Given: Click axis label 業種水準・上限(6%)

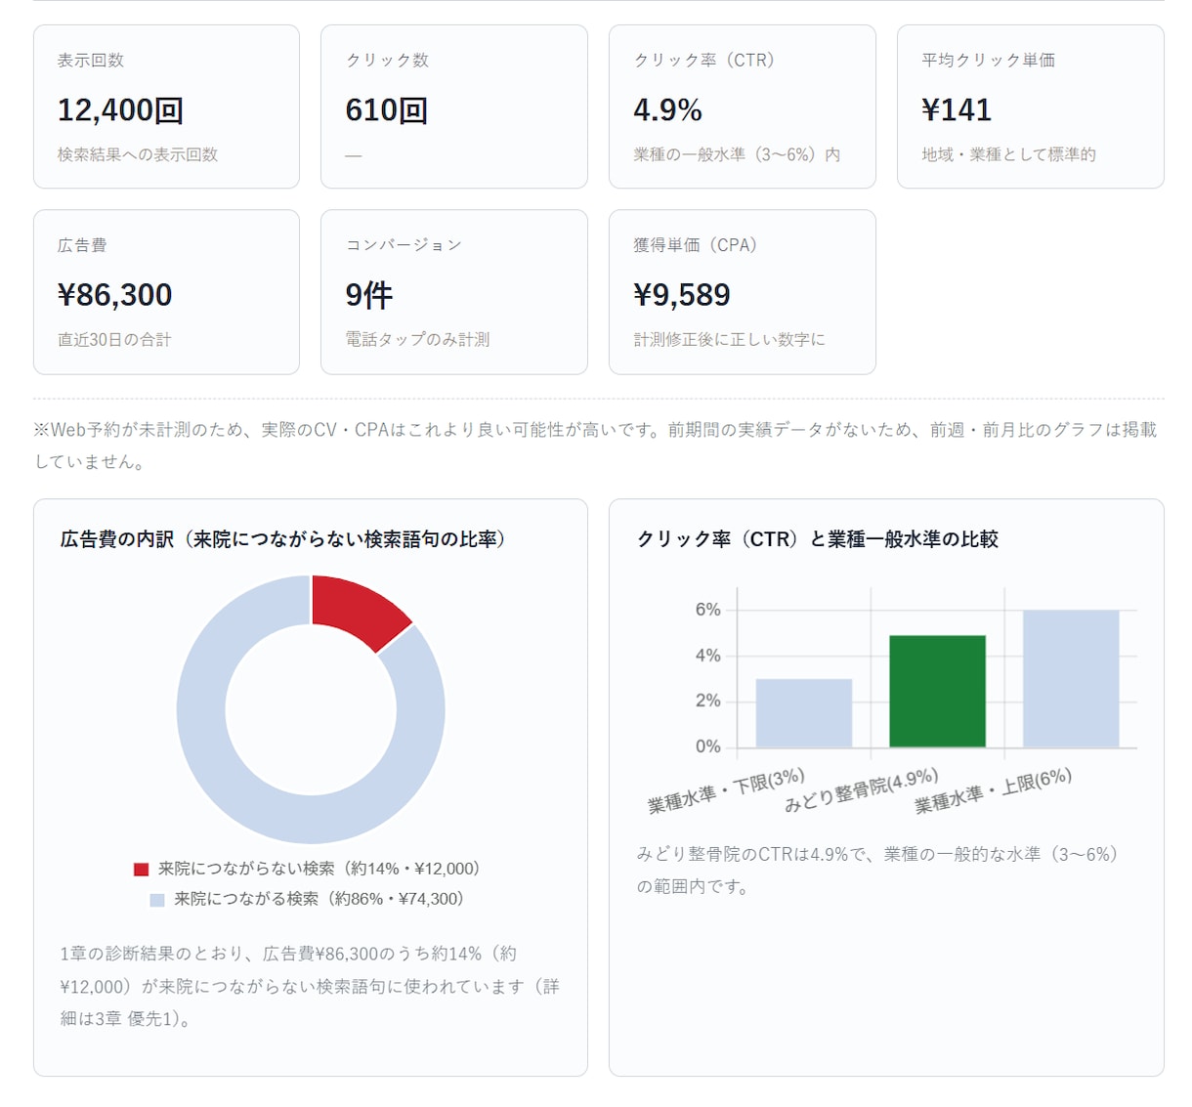Looking at the screenshot, I should 993,791.
